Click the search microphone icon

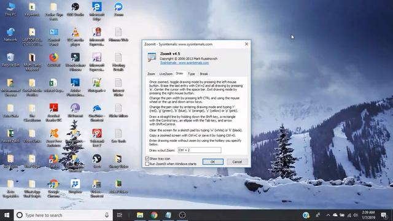(x=107, y=215)
